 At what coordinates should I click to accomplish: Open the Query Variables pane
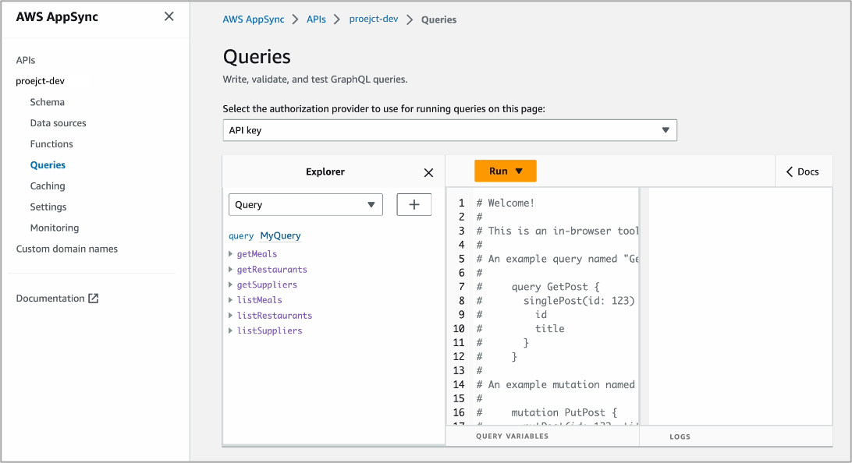click(513, 436)
